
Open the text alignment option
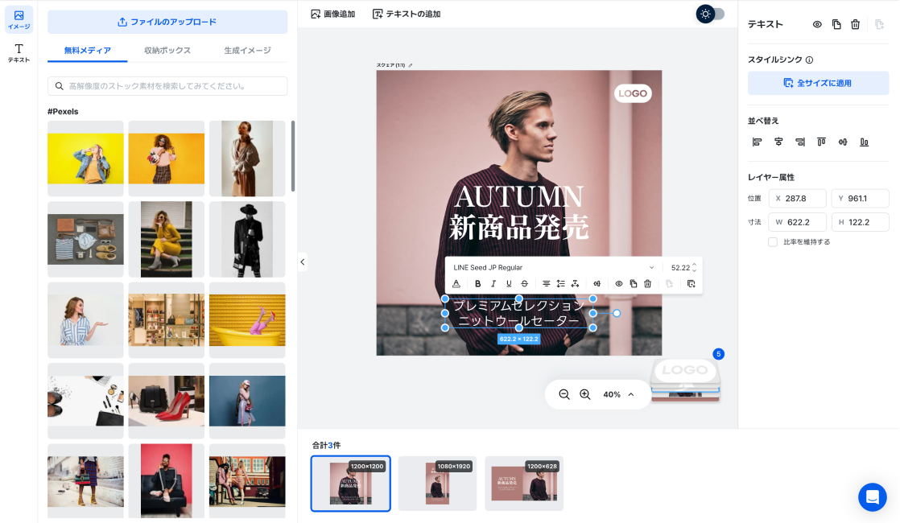(546, 284)
